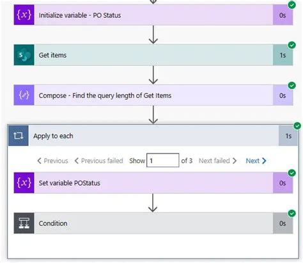This screenshot has height=263, width=303.
Task: Expand Compose - Find the query length step
Action: click(x=153, y=95)
